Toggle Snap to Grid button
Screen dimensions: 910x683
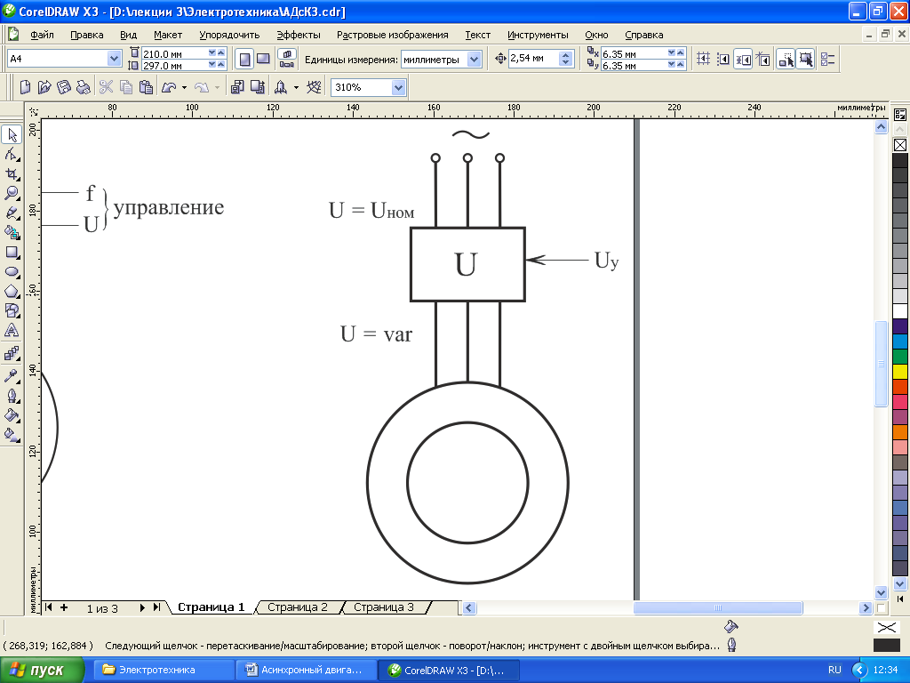click(704, 59)
